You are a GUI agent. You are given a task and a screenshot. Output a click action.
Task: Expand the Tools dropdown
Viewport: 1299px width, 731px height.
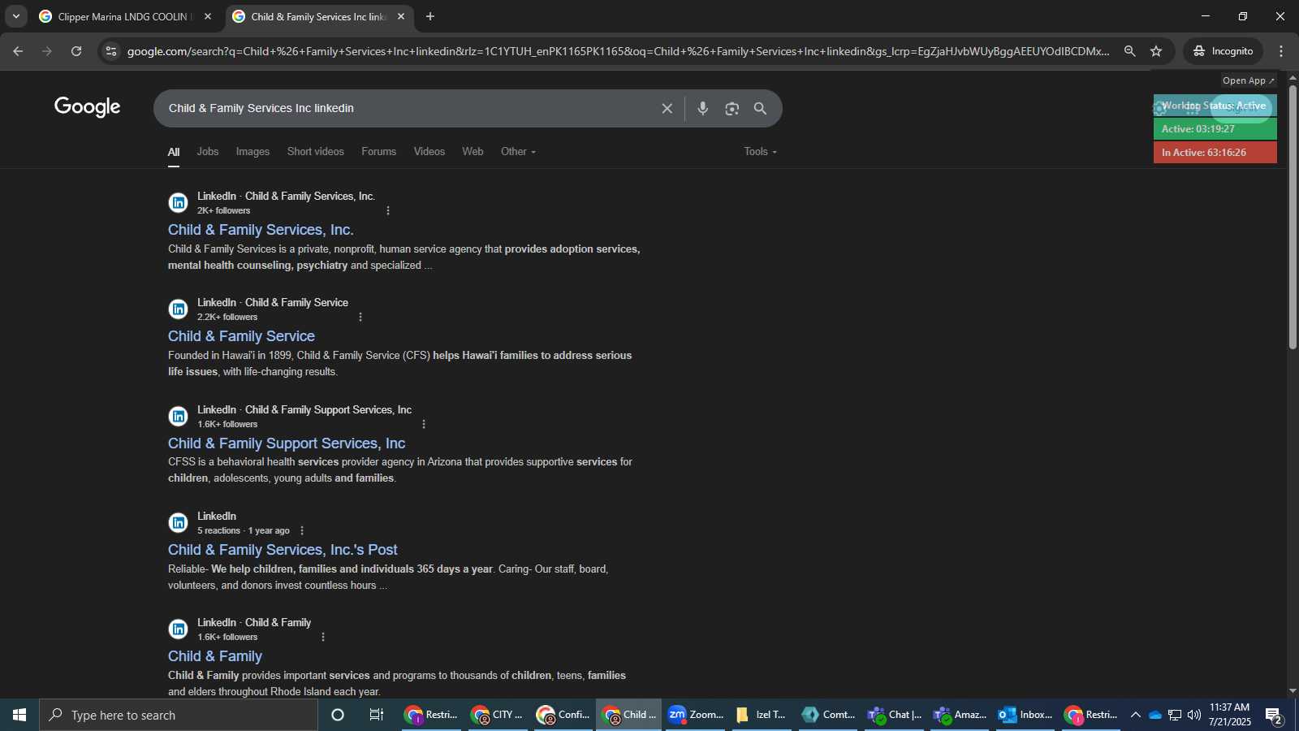(x=760, y=152)
